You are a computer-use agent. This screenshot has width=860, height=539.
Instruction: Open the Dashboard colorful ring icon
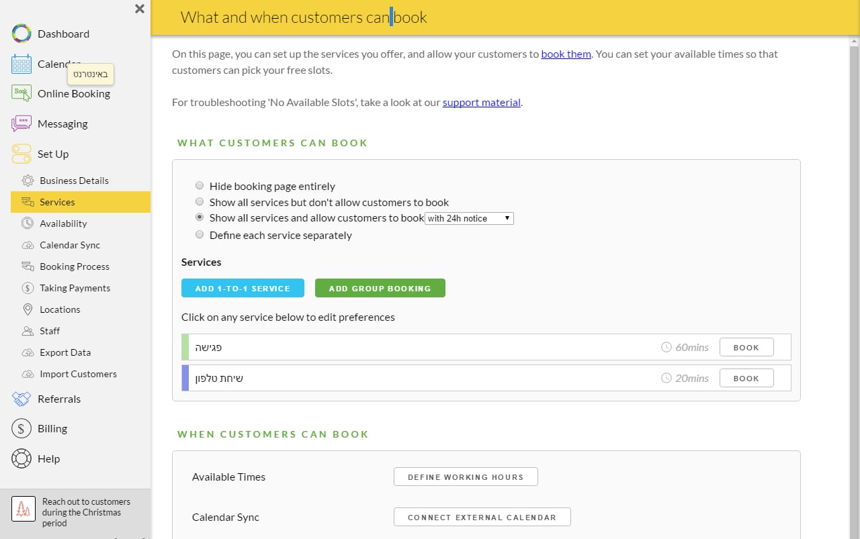[x=21, y=34]
